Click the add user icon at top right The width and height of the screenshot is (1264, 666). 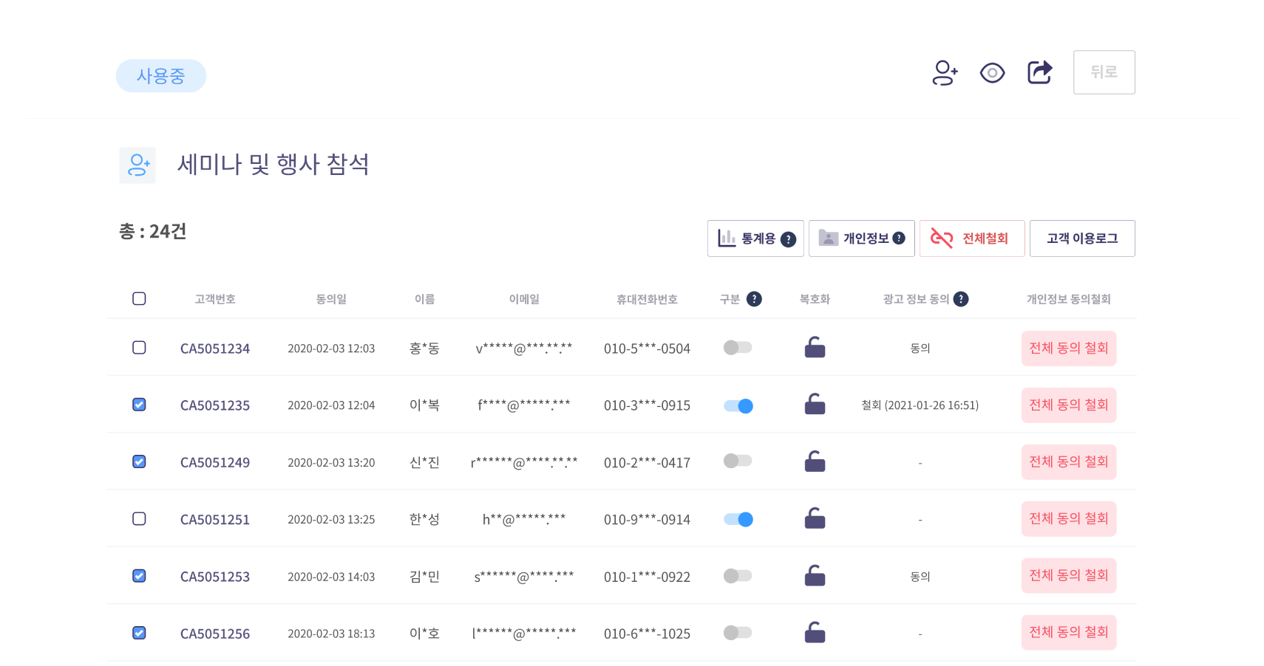click(945, 72)
